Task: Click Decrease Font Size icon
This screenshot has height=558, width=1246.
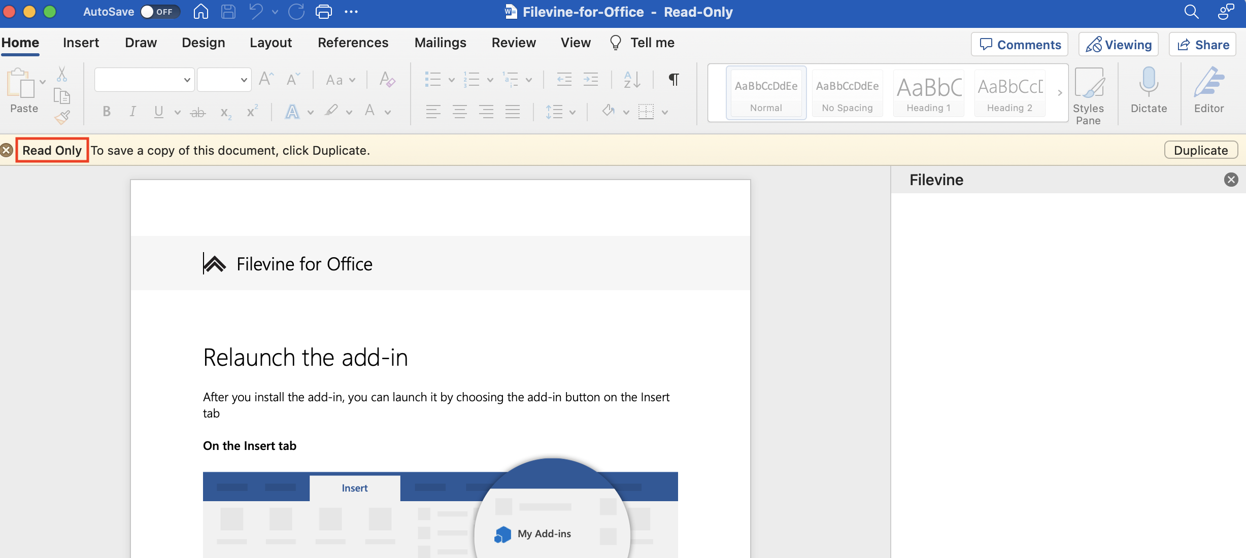Action: point(293,79)
